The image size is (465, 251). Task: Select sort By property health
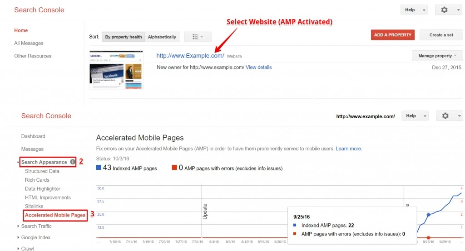(123, 37)
